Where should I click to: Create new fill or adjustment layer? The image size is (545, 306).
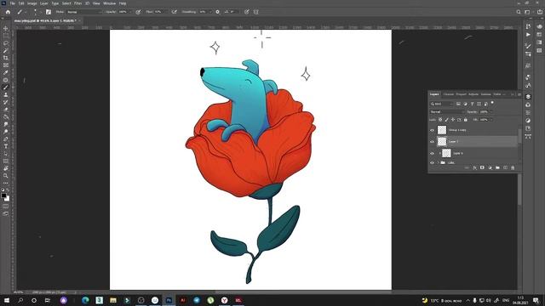[x=490, y=168]
